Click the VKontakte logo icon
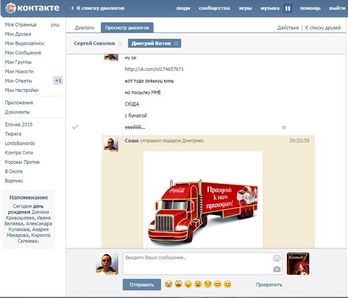Screen dimensions: 348x298 click(10, 9)
